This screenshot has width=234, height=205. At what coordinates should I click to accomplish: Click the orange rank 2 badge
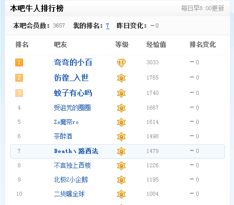tap(19, 78)
